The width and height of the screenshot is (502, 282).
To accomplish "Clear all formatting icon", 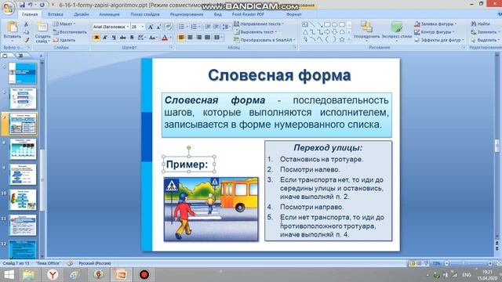I will pyautogui.click(x=169, y=27).
